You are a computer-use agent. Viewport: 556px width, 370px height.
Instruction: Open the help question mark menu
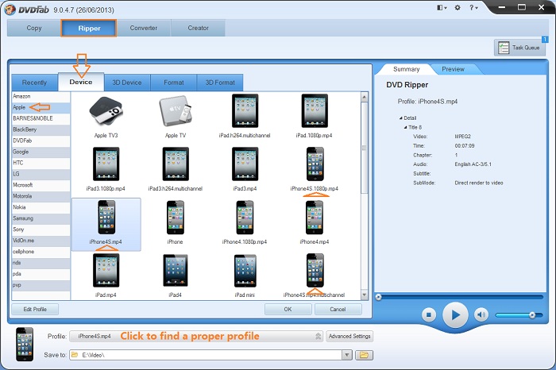click(473, 7)
